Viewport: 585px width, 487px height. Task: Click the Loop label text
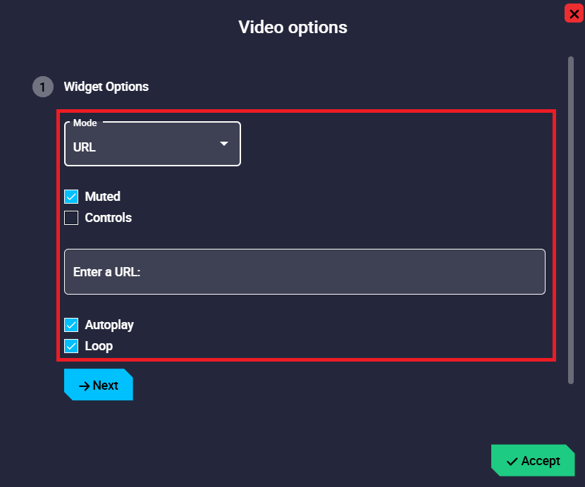[x=99, y=346]
